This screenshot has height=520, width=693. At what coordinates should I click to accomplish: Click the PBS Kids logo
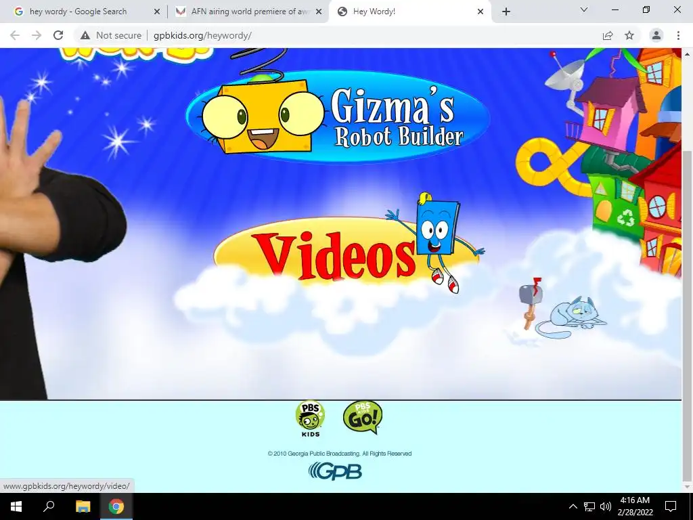[x=310, y=418]
